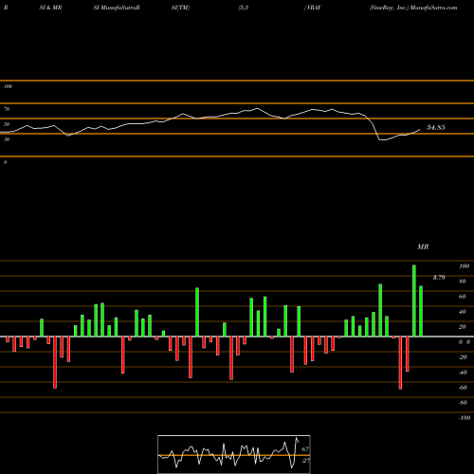
Task: Click the -80 label on MR axis
Action: 463,403
